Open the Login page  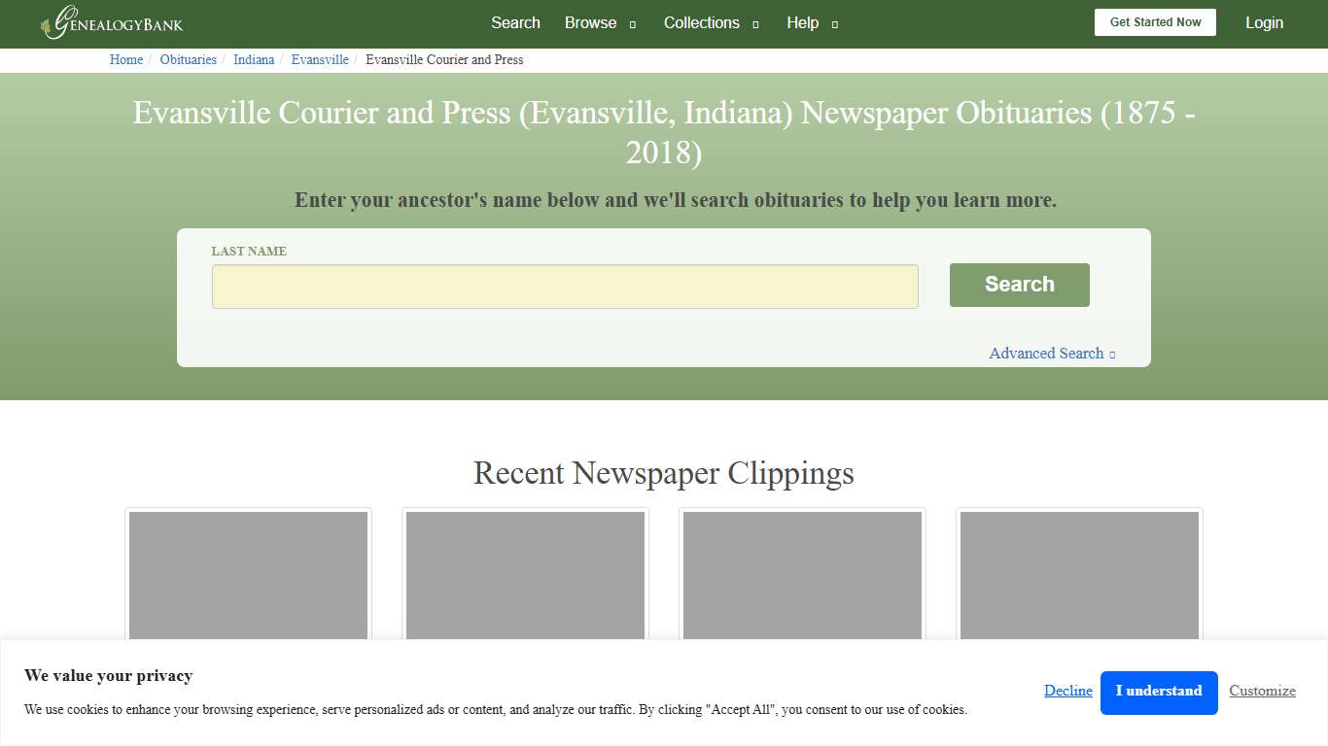point(1264,22)
